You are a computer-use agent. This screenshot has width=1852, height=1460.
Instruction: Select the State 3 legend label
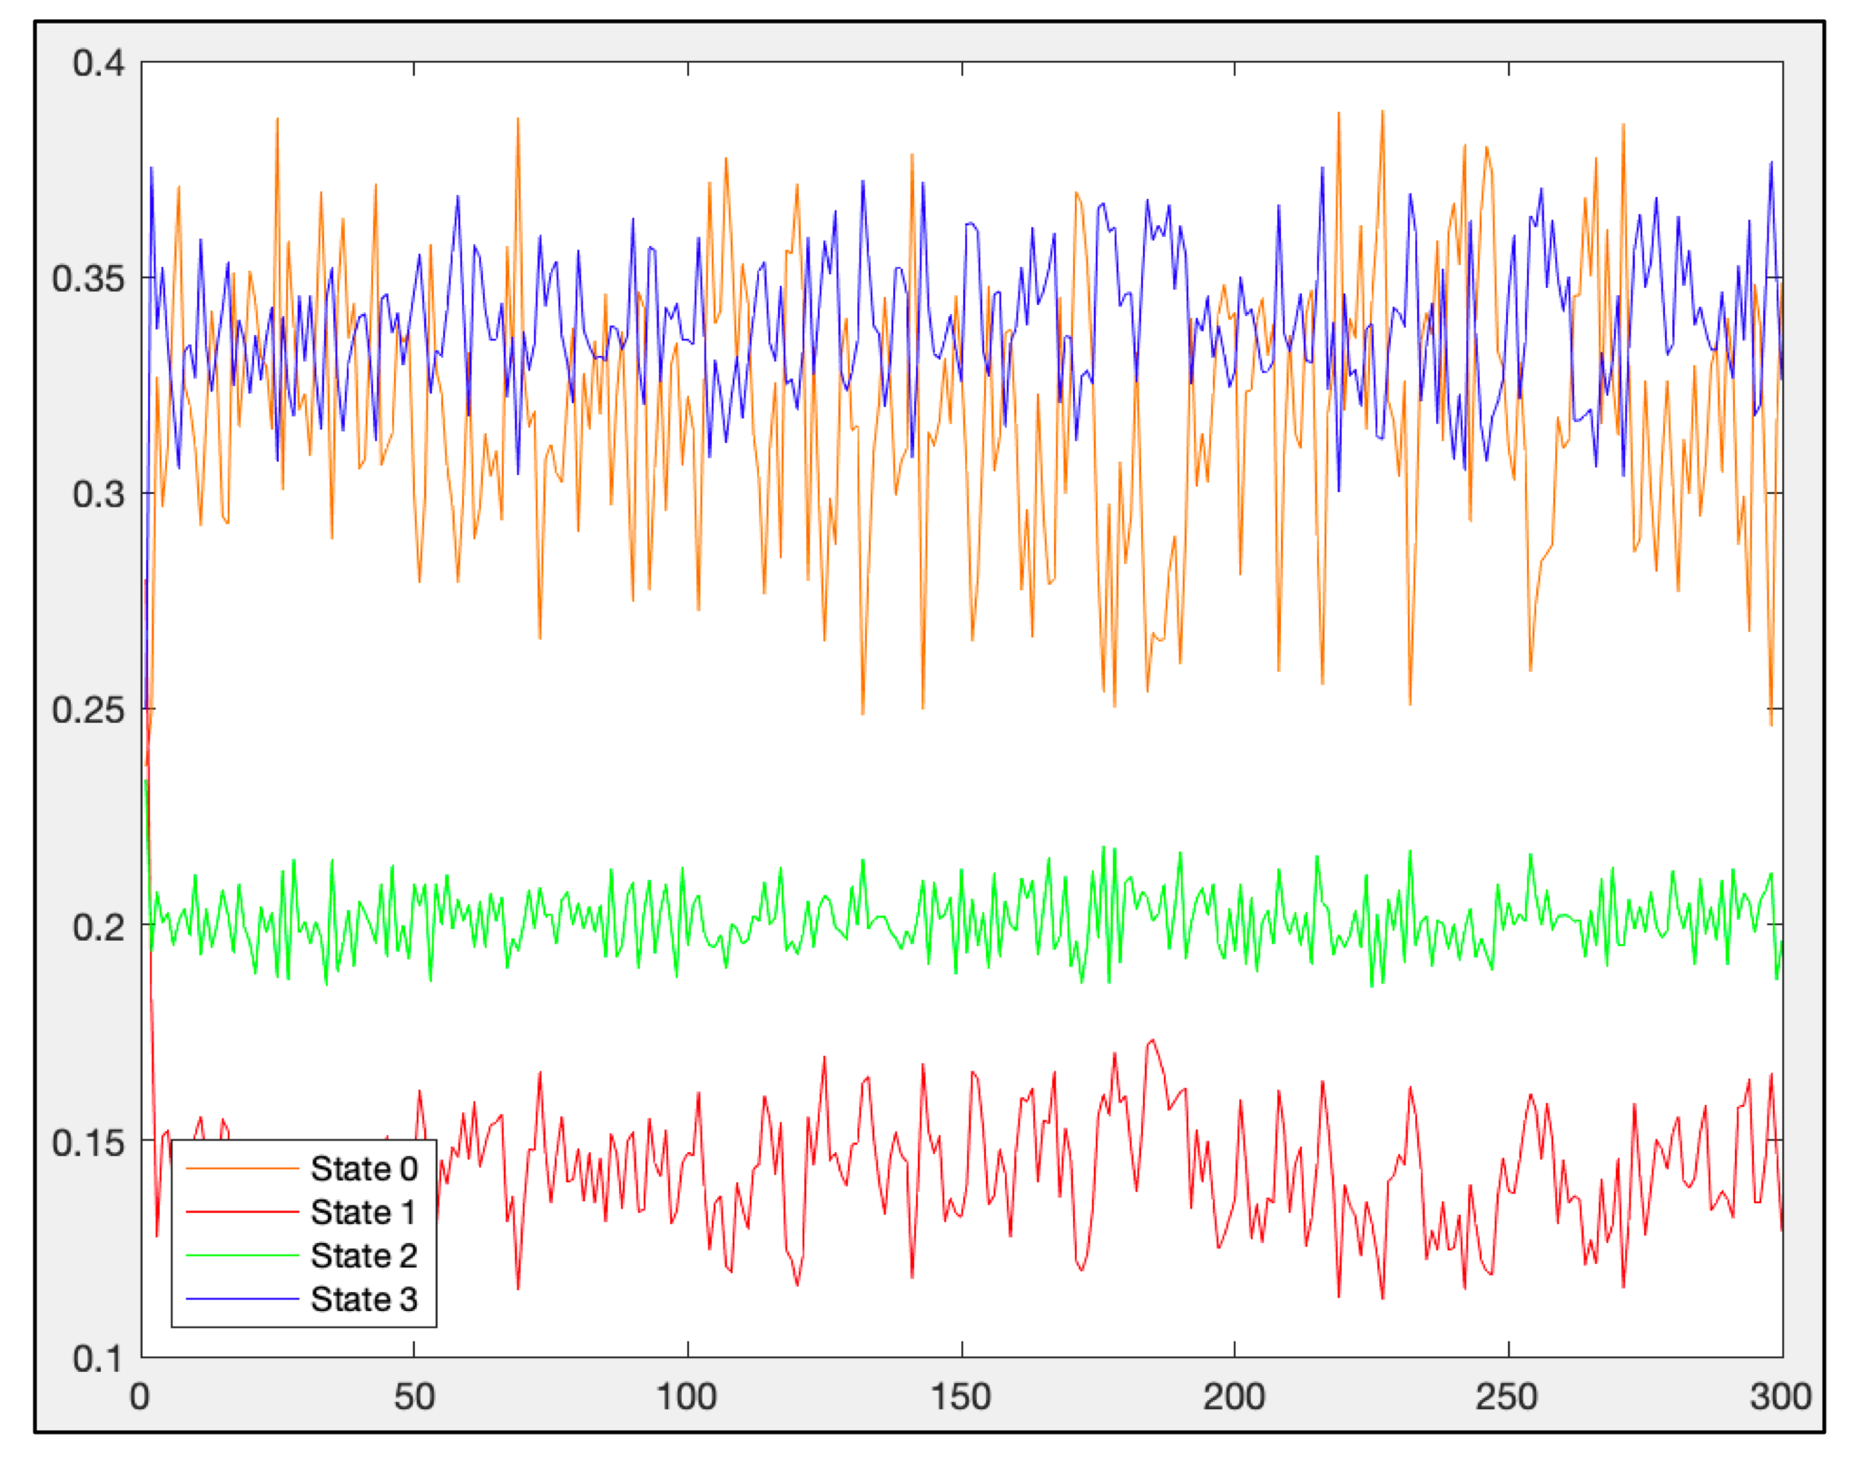[363, 1299]
